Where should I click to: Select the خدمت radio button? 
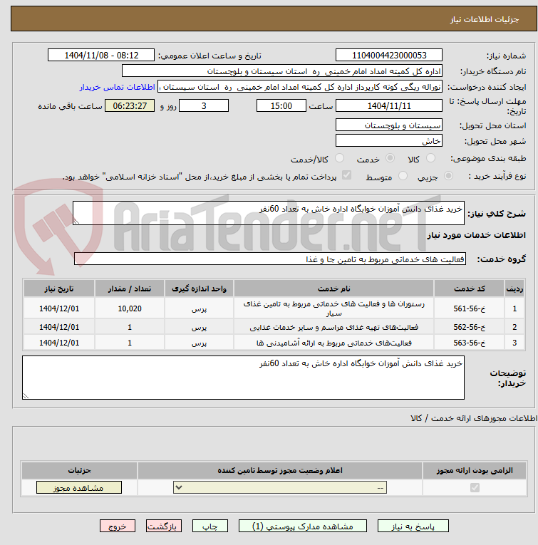(x=390, y=158)
